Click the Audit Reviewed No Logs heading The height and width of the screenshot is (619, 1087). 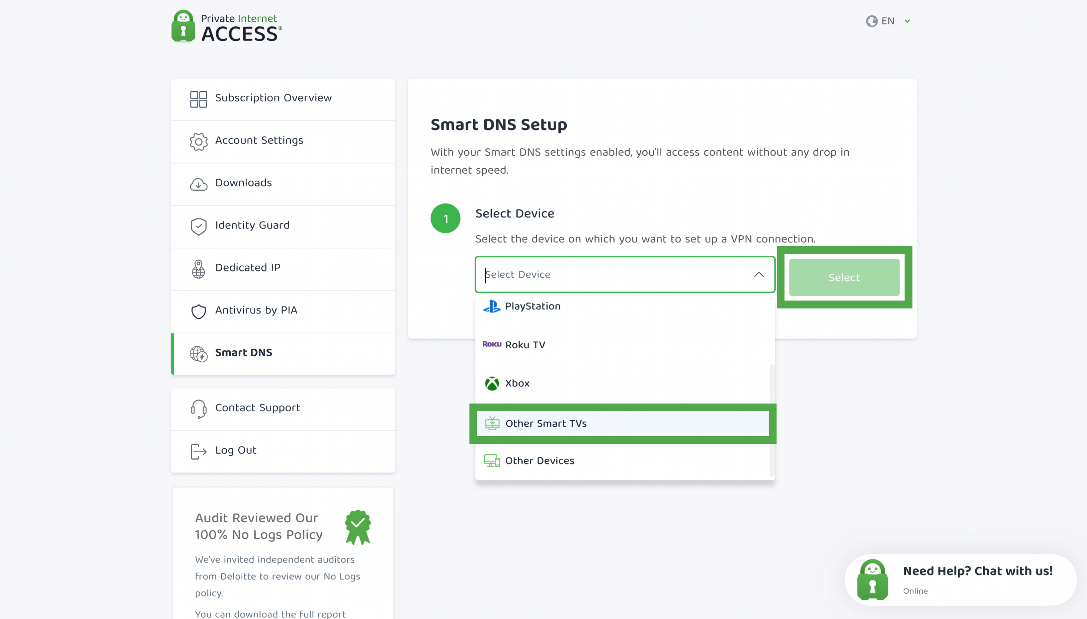click(259, 526)
